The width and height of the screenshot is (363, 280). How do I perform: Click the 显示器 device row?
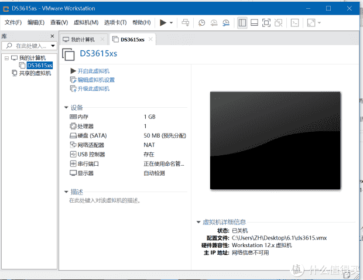click(128, 173)
